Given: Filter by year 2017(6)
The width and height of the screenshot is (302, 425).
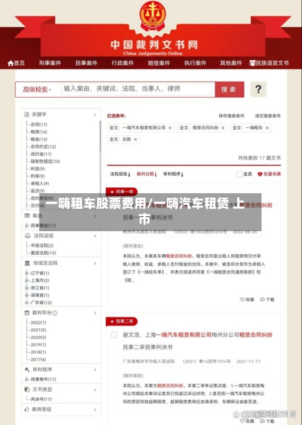Looking at the screenshot, I should (x=38, y=359).
